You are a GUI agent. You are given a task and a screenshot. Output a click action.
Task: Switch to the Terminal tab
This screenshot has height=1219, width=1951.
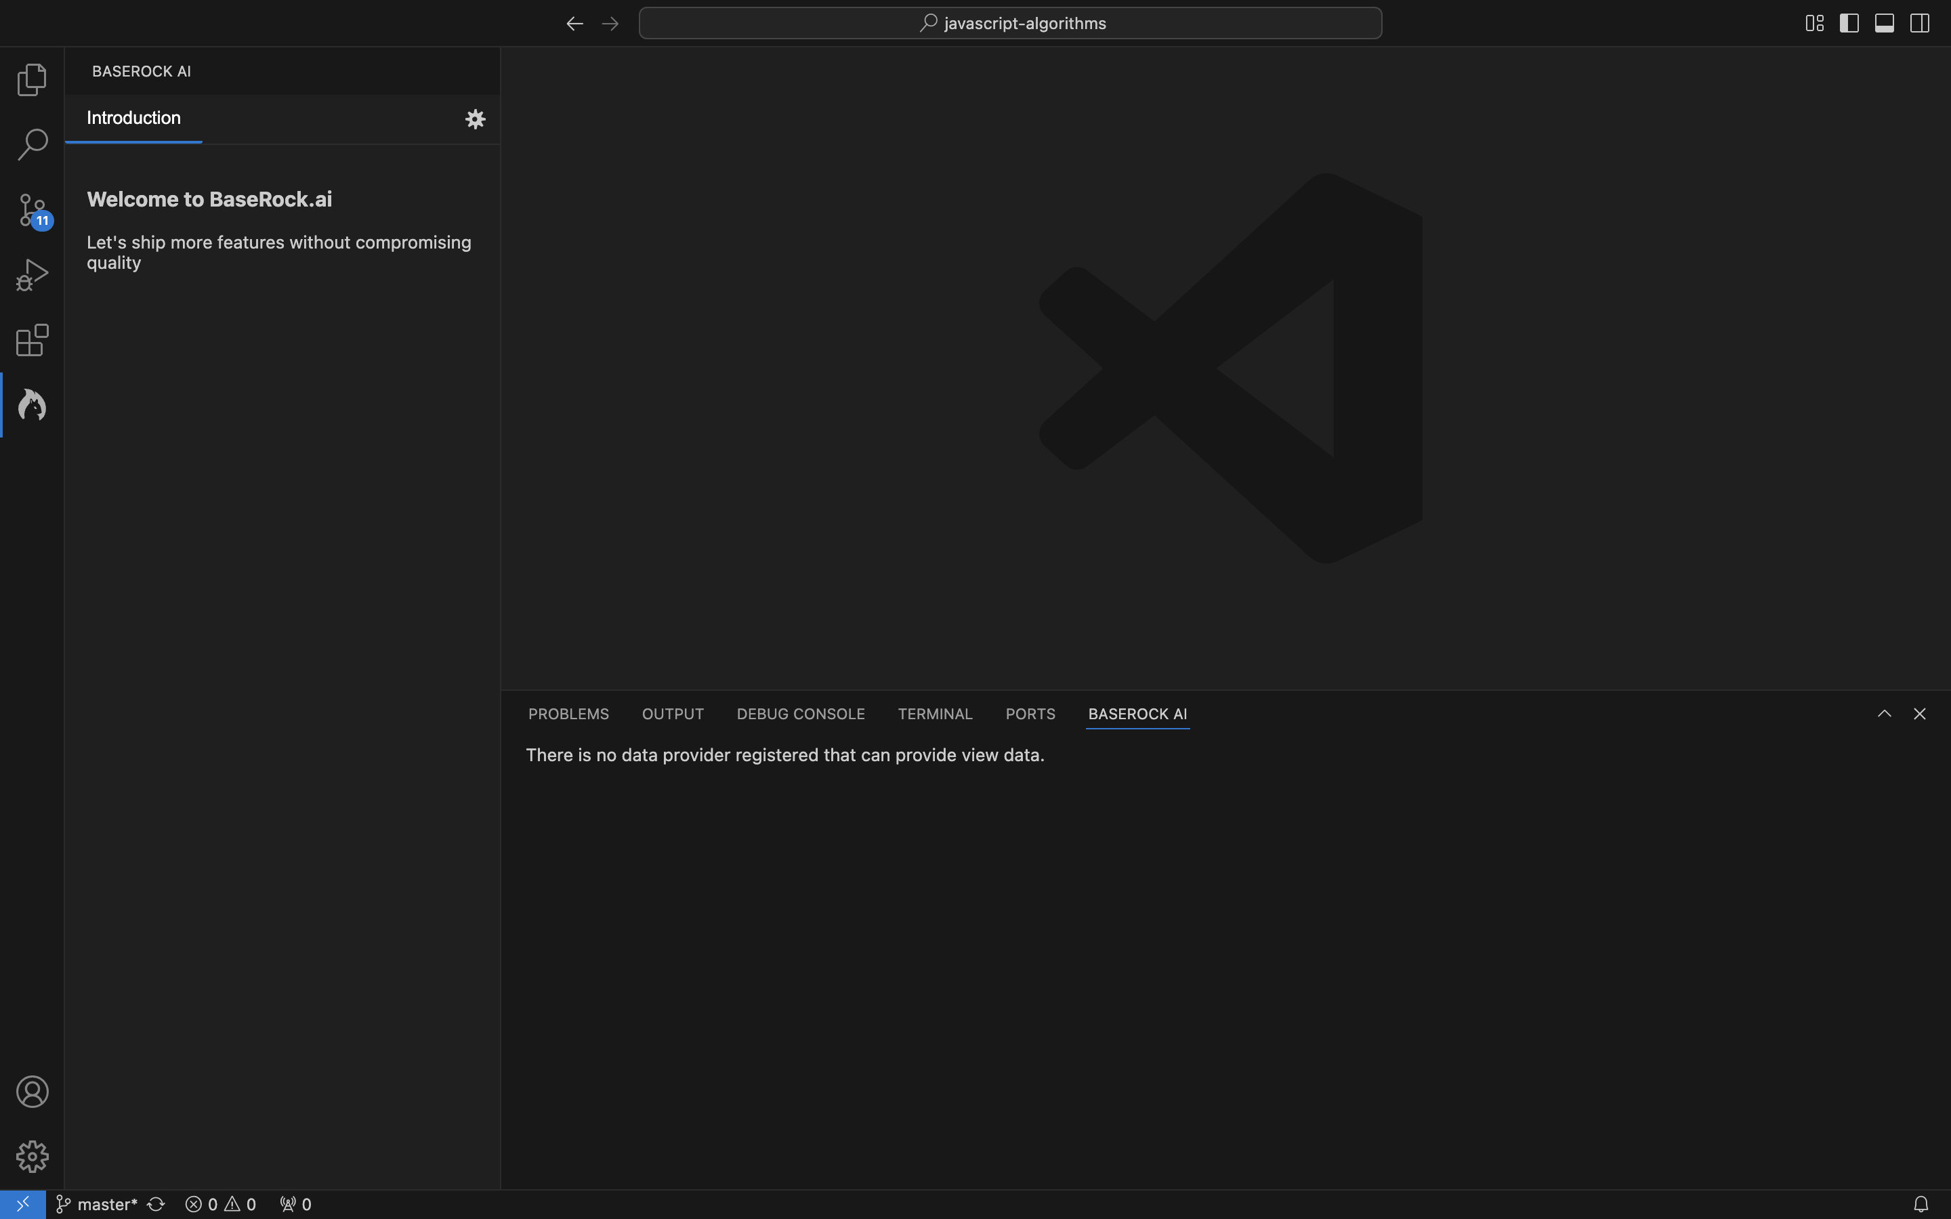click(x=934, y=714)
